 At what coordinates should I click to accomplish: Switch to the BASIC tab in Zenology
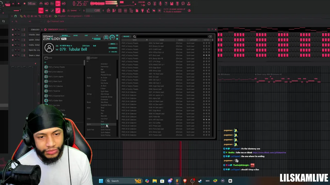pos(76,35)
